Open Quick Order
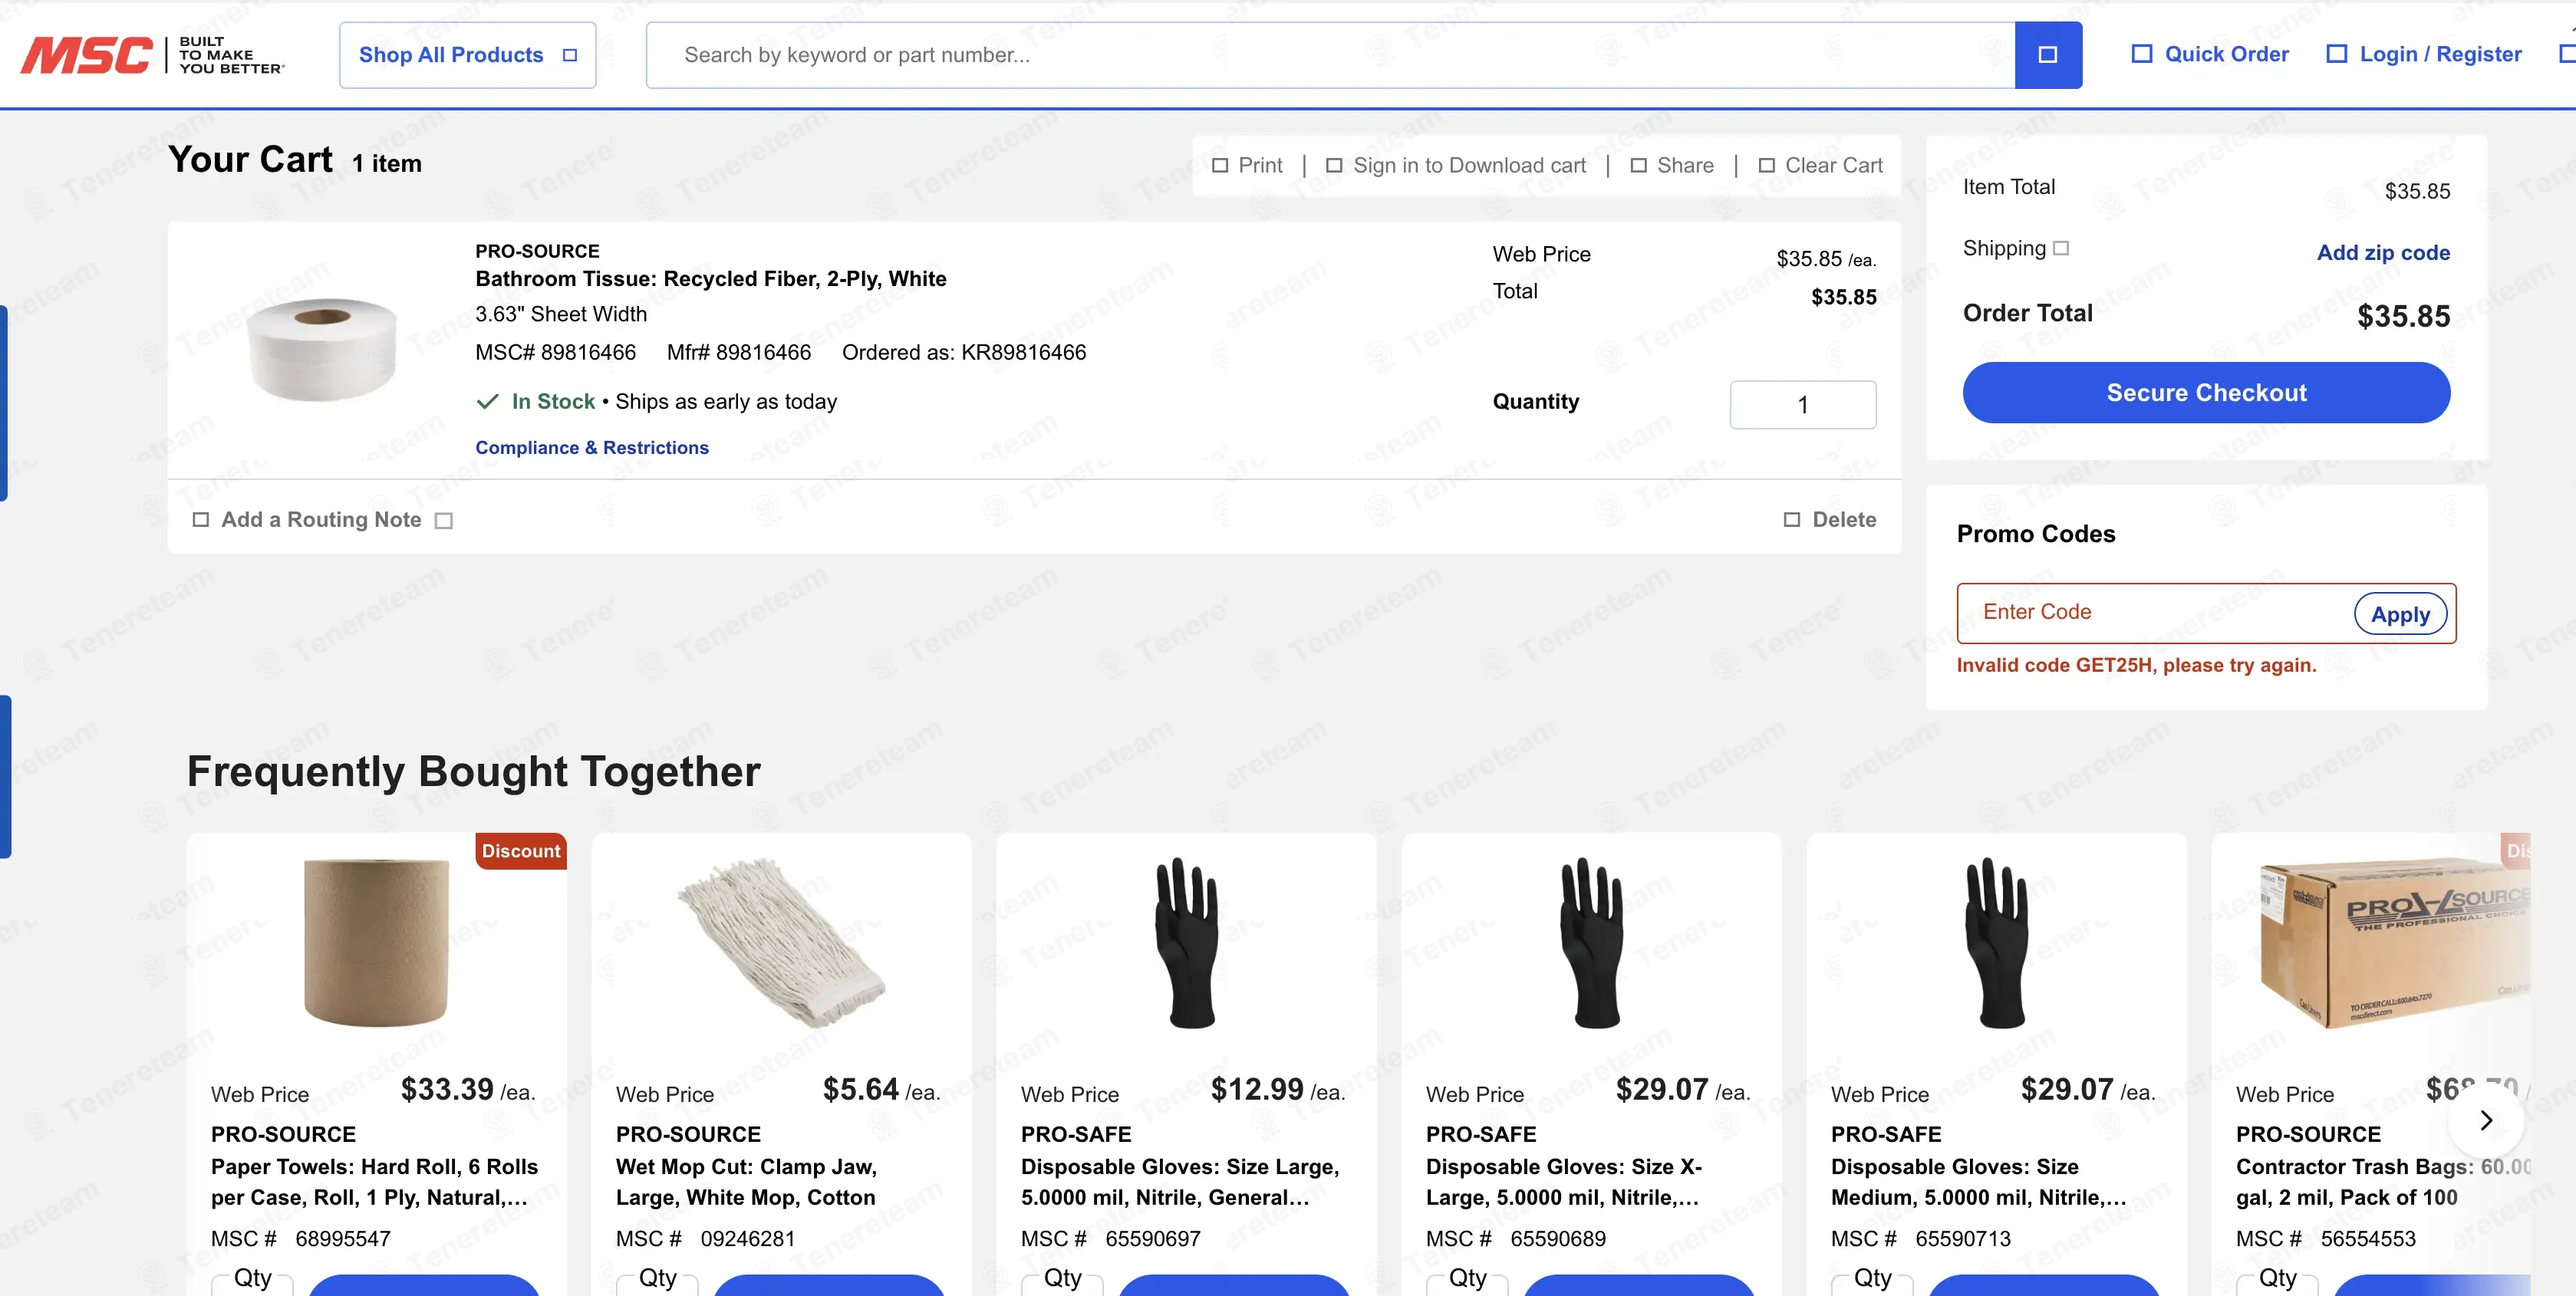Screen dimensions: 2576x1296 2210,54
